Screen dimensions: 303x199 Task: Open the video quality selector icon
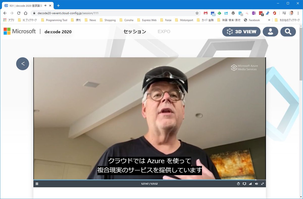pyautogui.click(x=250, y=184)
